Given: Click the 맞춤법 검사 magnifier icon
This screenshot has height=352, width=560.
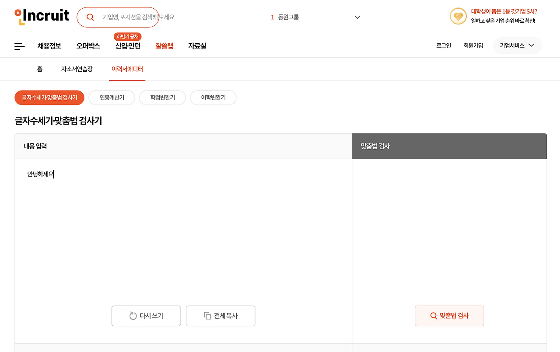Looking at the screenshot, I should [434, 316].
